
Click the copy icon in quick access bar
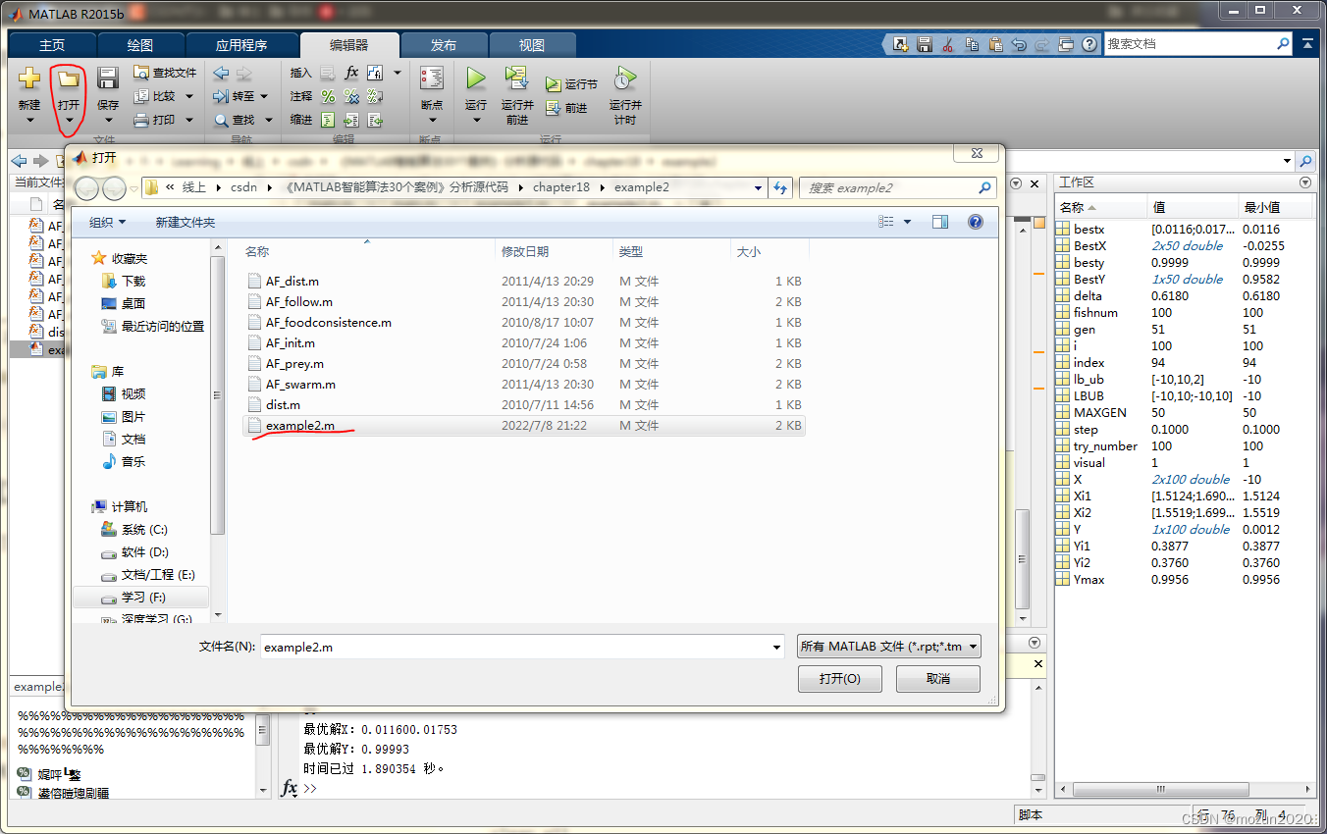(972, 44)
